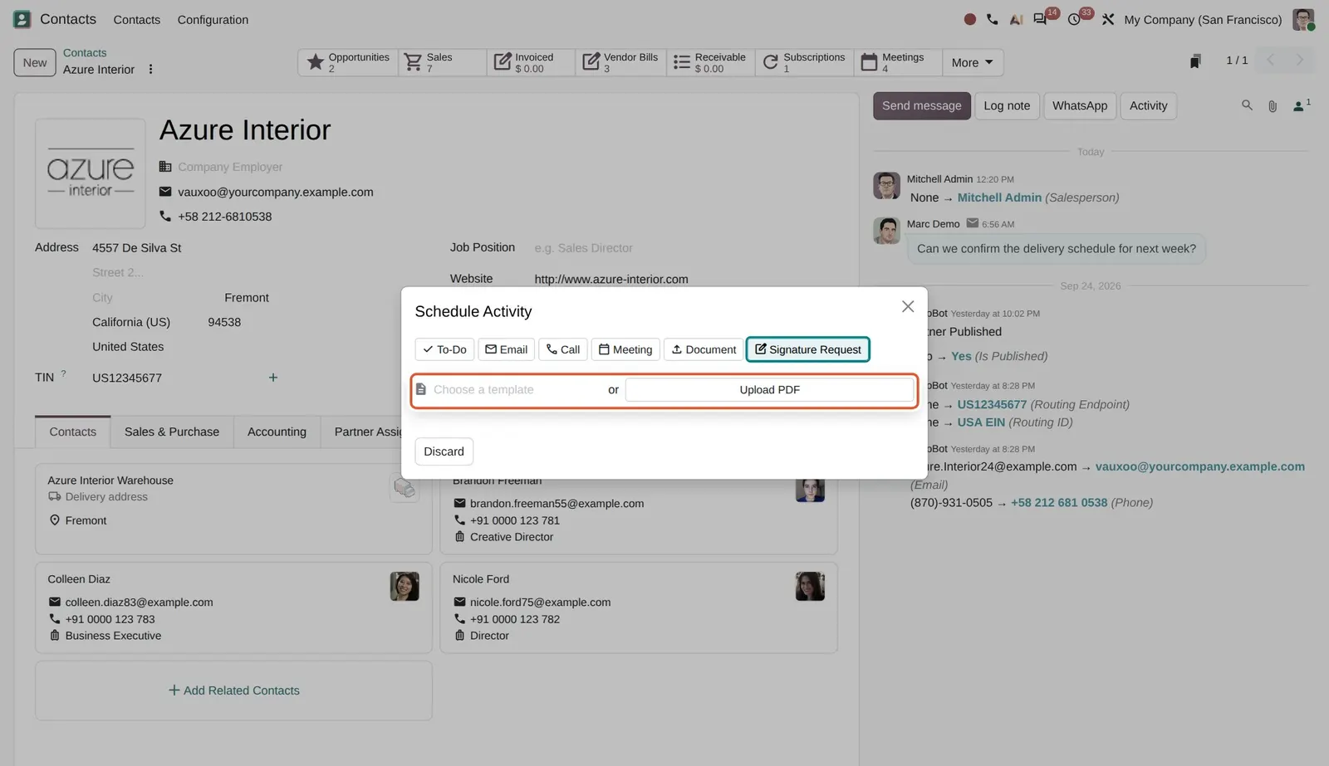Open the Colleen Diaz contact card

point(233,607)
